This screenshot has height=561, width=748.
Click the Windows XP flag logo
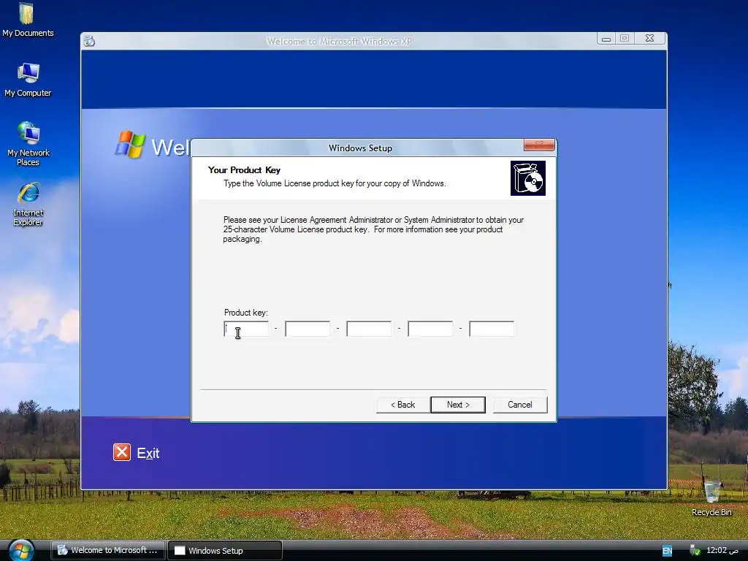[130, 144]
